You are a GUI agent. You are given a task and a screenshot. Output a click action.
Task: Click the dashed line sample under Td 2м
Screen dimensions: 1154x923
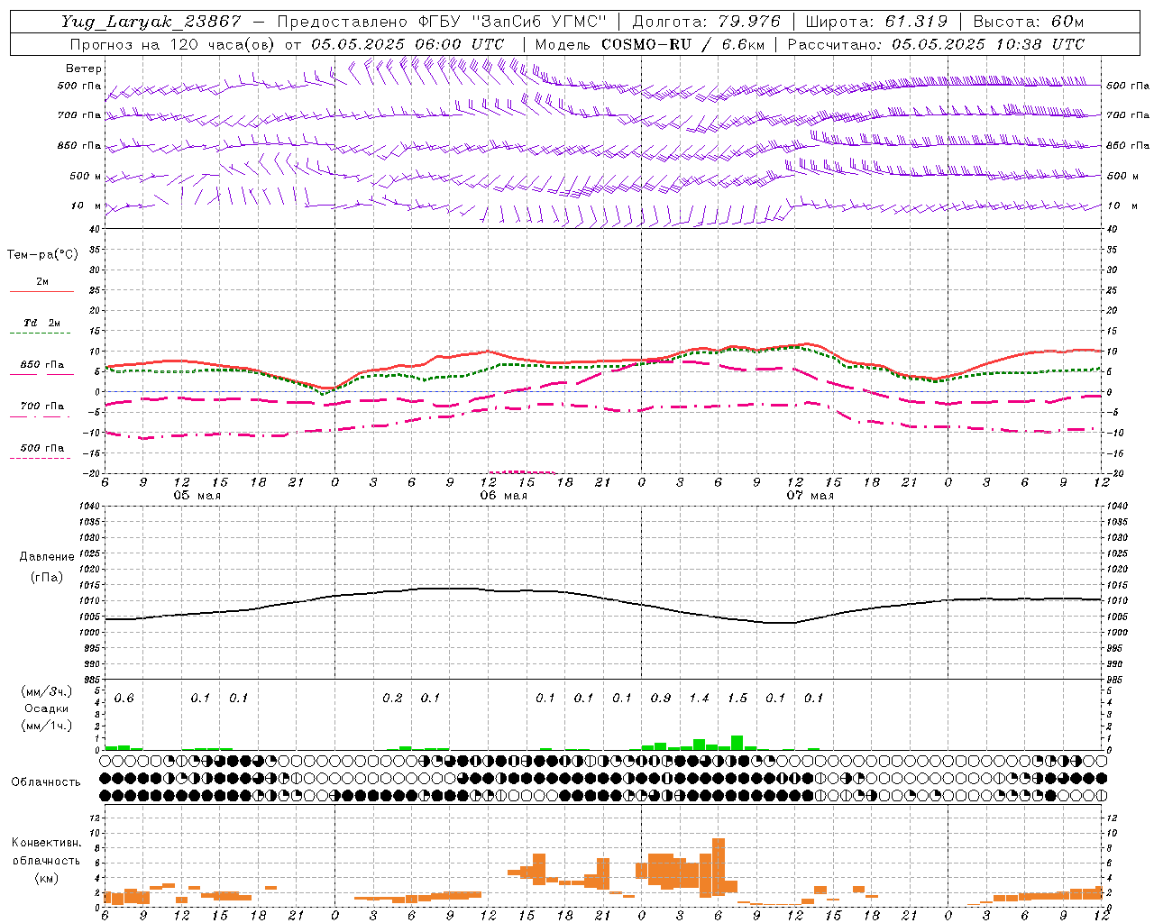click(x=40, y=334)
